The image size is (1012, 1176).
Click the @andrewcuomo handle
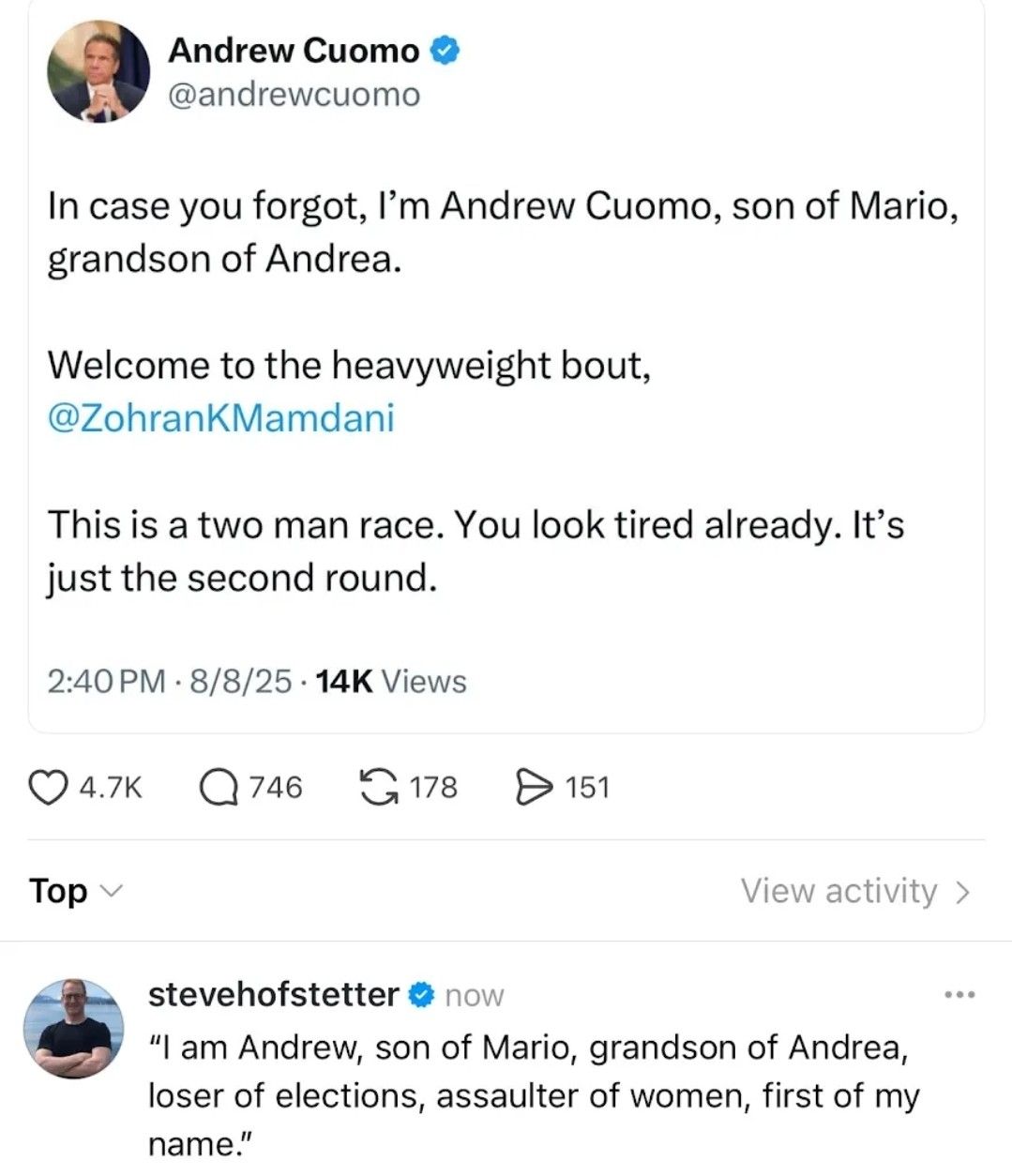[x=294, y=95]
